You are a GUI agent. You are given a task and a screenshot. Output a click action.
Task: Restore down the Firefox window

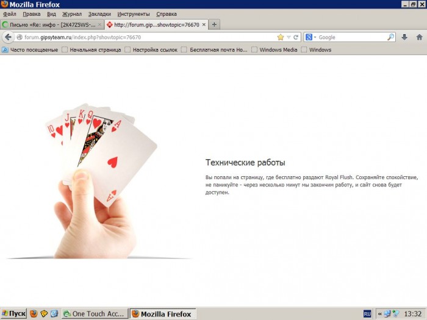413,4
